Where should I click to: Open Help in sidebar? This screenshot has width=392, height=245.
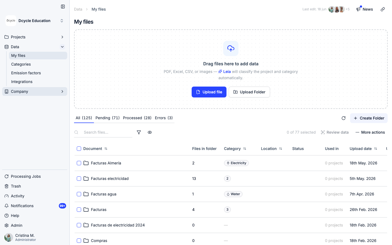pyautogui.click(x=35, y=216)
